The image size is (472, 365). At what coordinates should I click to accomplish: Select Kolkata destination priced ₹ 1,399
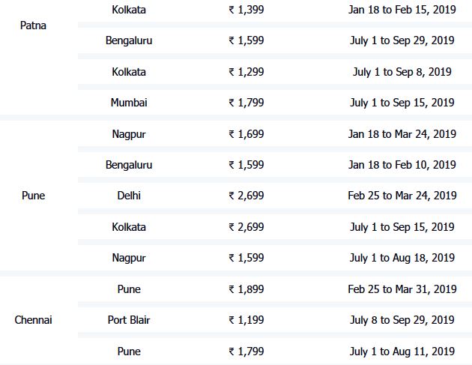(x=129, y=10)
